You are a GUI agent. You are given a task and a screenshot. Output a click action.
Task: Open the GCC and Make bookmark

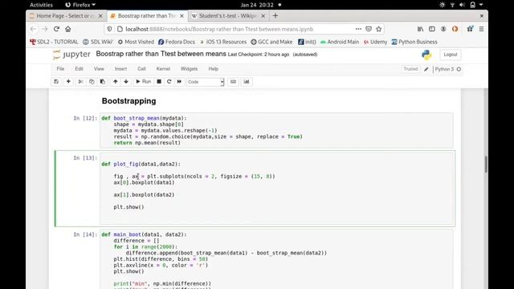click(x=271, y=42)
